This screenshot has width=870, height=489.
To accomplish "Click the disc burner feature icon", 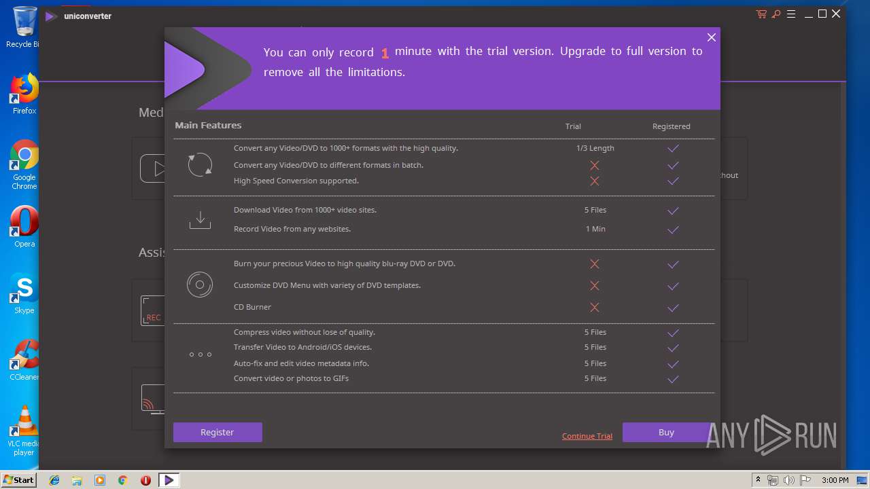I will pos(200,285).
